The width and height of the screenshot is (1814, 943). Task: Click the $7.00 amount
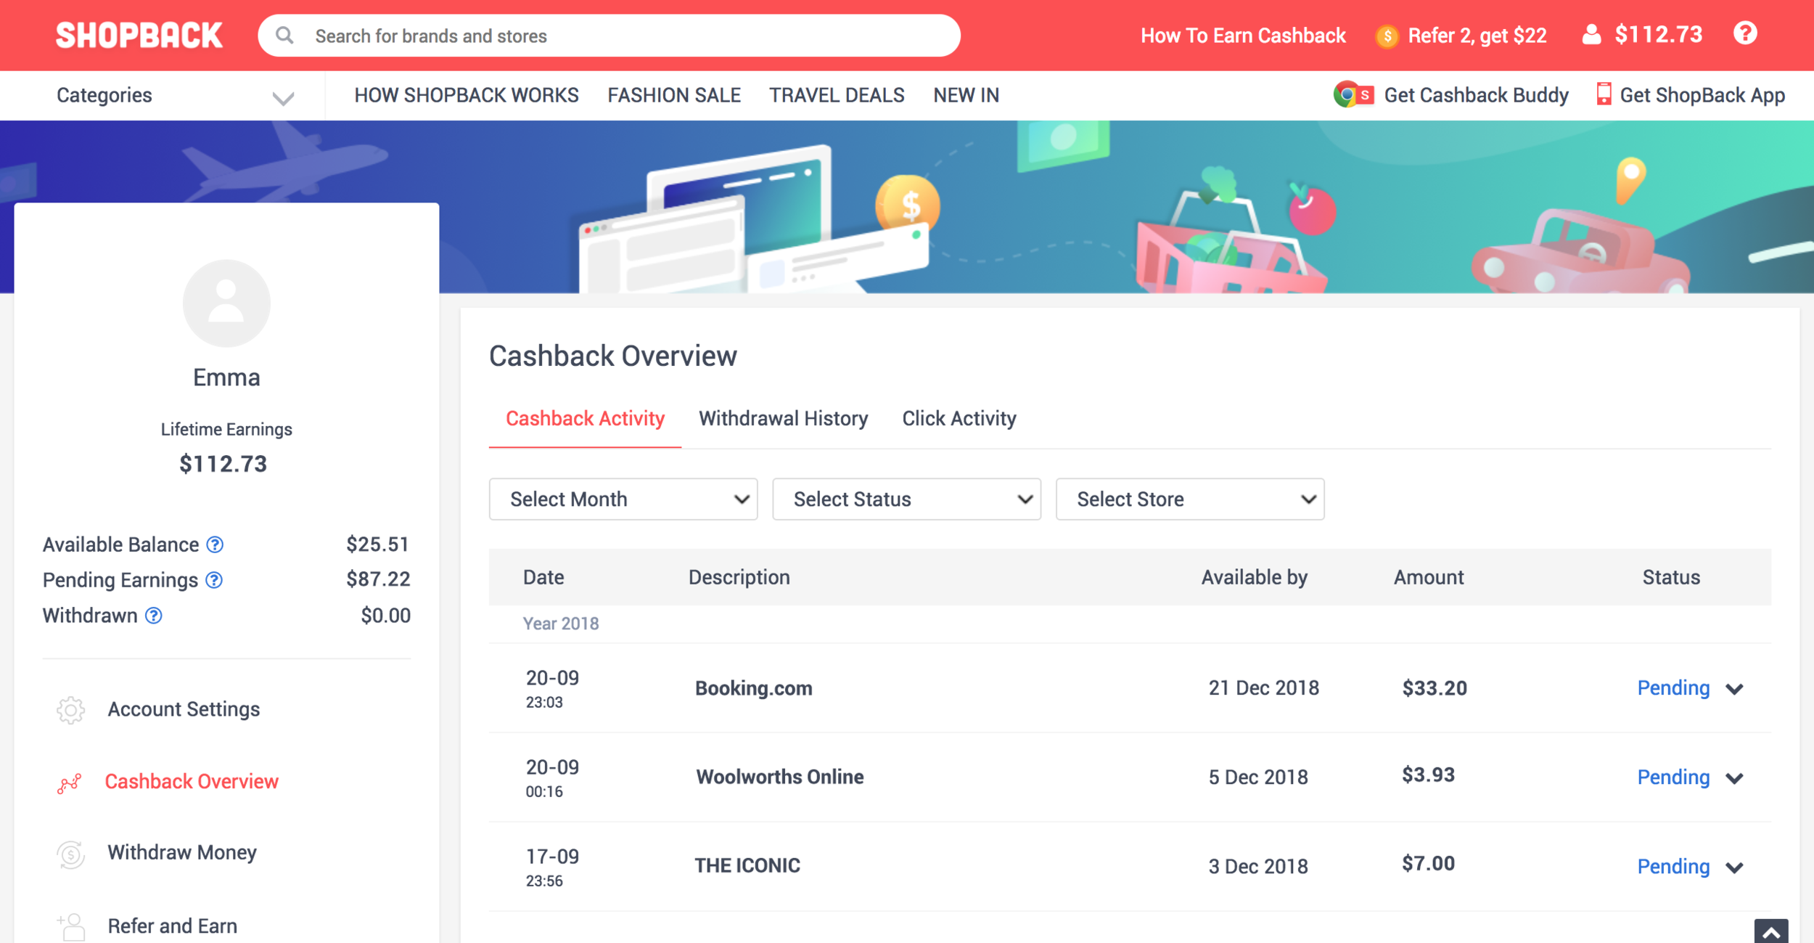[x=1428, y=864]
